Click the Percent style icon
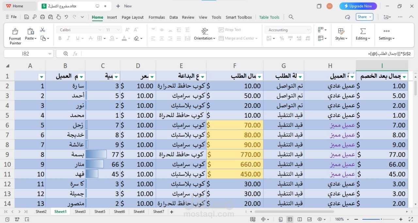This screenshot has height=223, width=418. [282, 38]
